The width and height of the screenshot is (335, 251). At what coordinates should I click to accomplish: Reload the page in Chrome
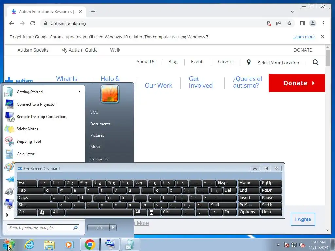click(33, 23)
